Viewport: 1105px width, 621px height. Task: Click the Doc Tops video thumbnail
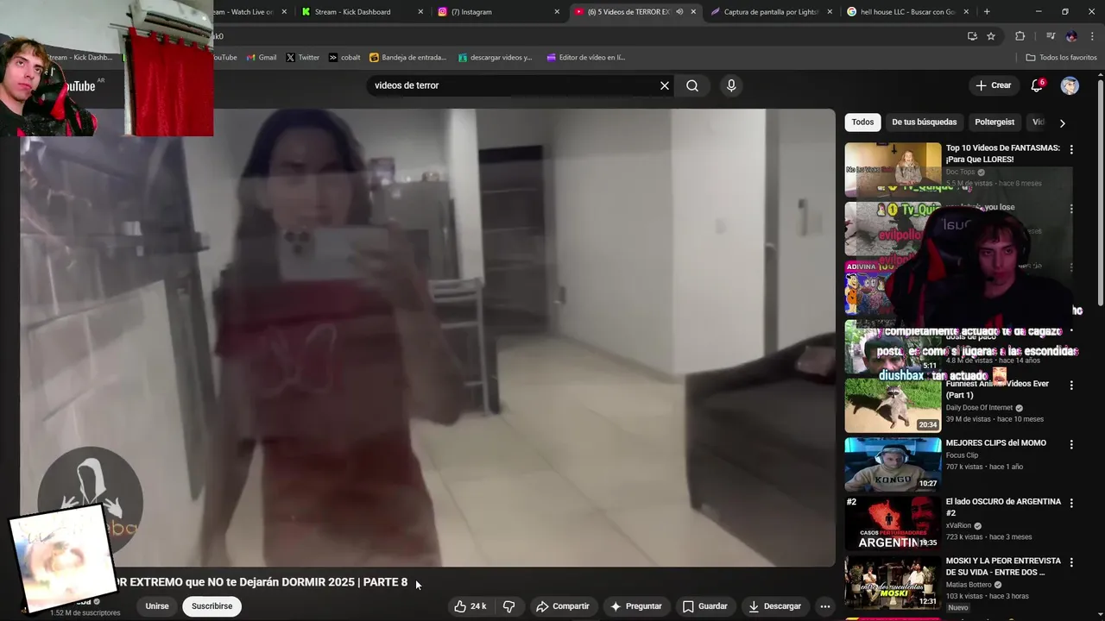[x=893, y=170]
